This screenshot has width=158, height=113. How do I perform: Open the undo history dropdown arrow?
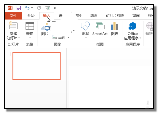pyautogui.click(x=32, y=8)
